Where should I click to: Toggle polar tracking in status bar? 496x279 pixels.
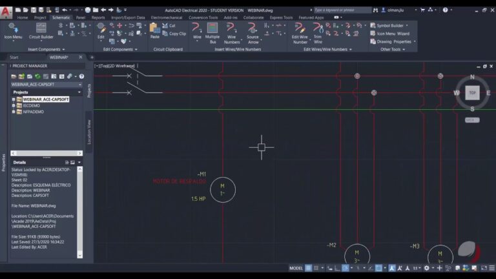(x=346, y=268)
